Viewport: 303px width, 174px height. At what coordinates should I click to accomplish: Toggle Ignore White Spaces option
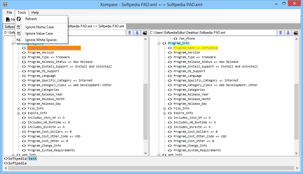point(41,40)
